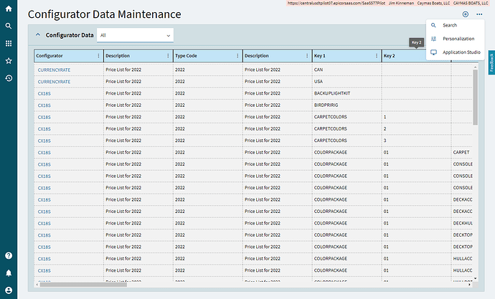Open Favorites star icon in sidebar

[x=9, y=60]
